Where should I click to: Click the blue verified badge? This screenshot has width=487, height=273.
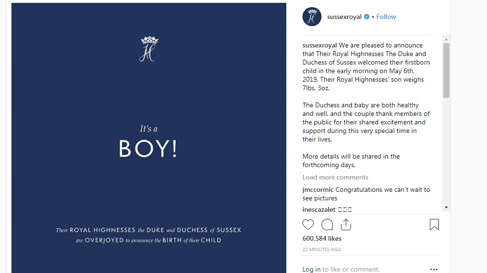367,17
